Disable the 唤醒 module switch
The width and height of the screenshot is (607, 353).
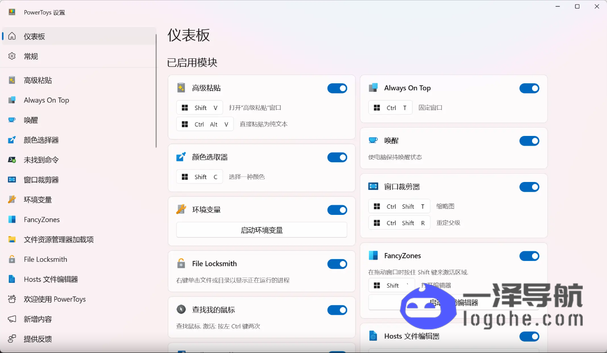[529, 141]
